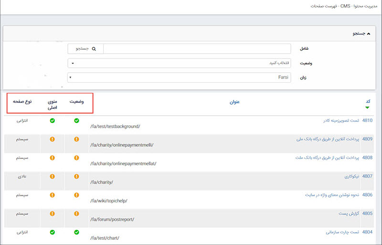
Task: Sort by کد column header
Action: click(368, 101)
